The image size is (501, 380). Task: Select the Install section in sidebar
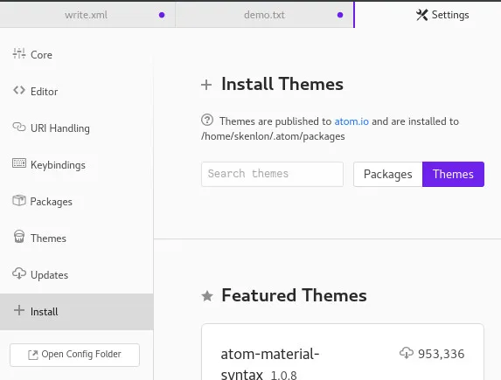(x=77, y=312)
